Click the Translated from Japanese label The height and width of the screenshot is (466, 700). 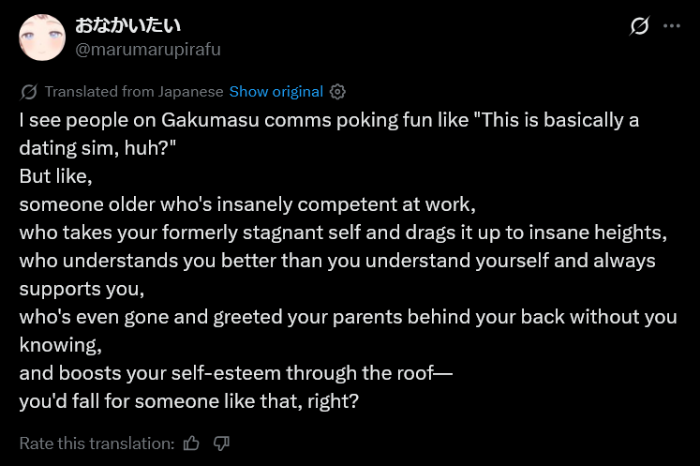134,92
